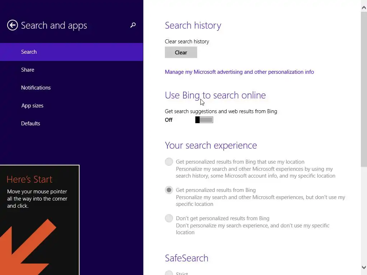Click the scrollbar up arrow
367x275 pixels.
(x=364, y=8)
